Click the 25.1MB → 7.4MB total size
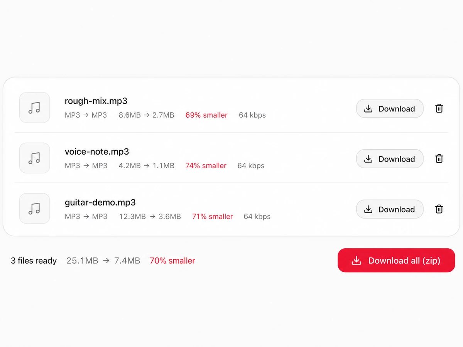 pyautogui.click(x=103, y=261)
